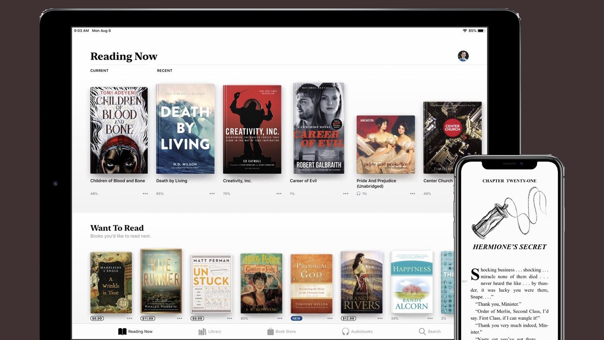Viewport: 604px width, 340px height.
Task: Open more options for Creativity, Inc.
Action: (279, 194)
